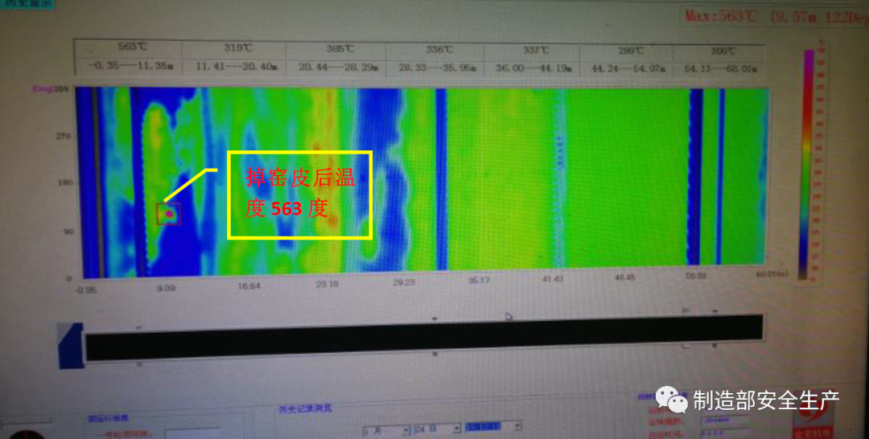Click the WeChat logo in the watermark
The height and width of the screenshot is (439, 869).
coord(671,399)
